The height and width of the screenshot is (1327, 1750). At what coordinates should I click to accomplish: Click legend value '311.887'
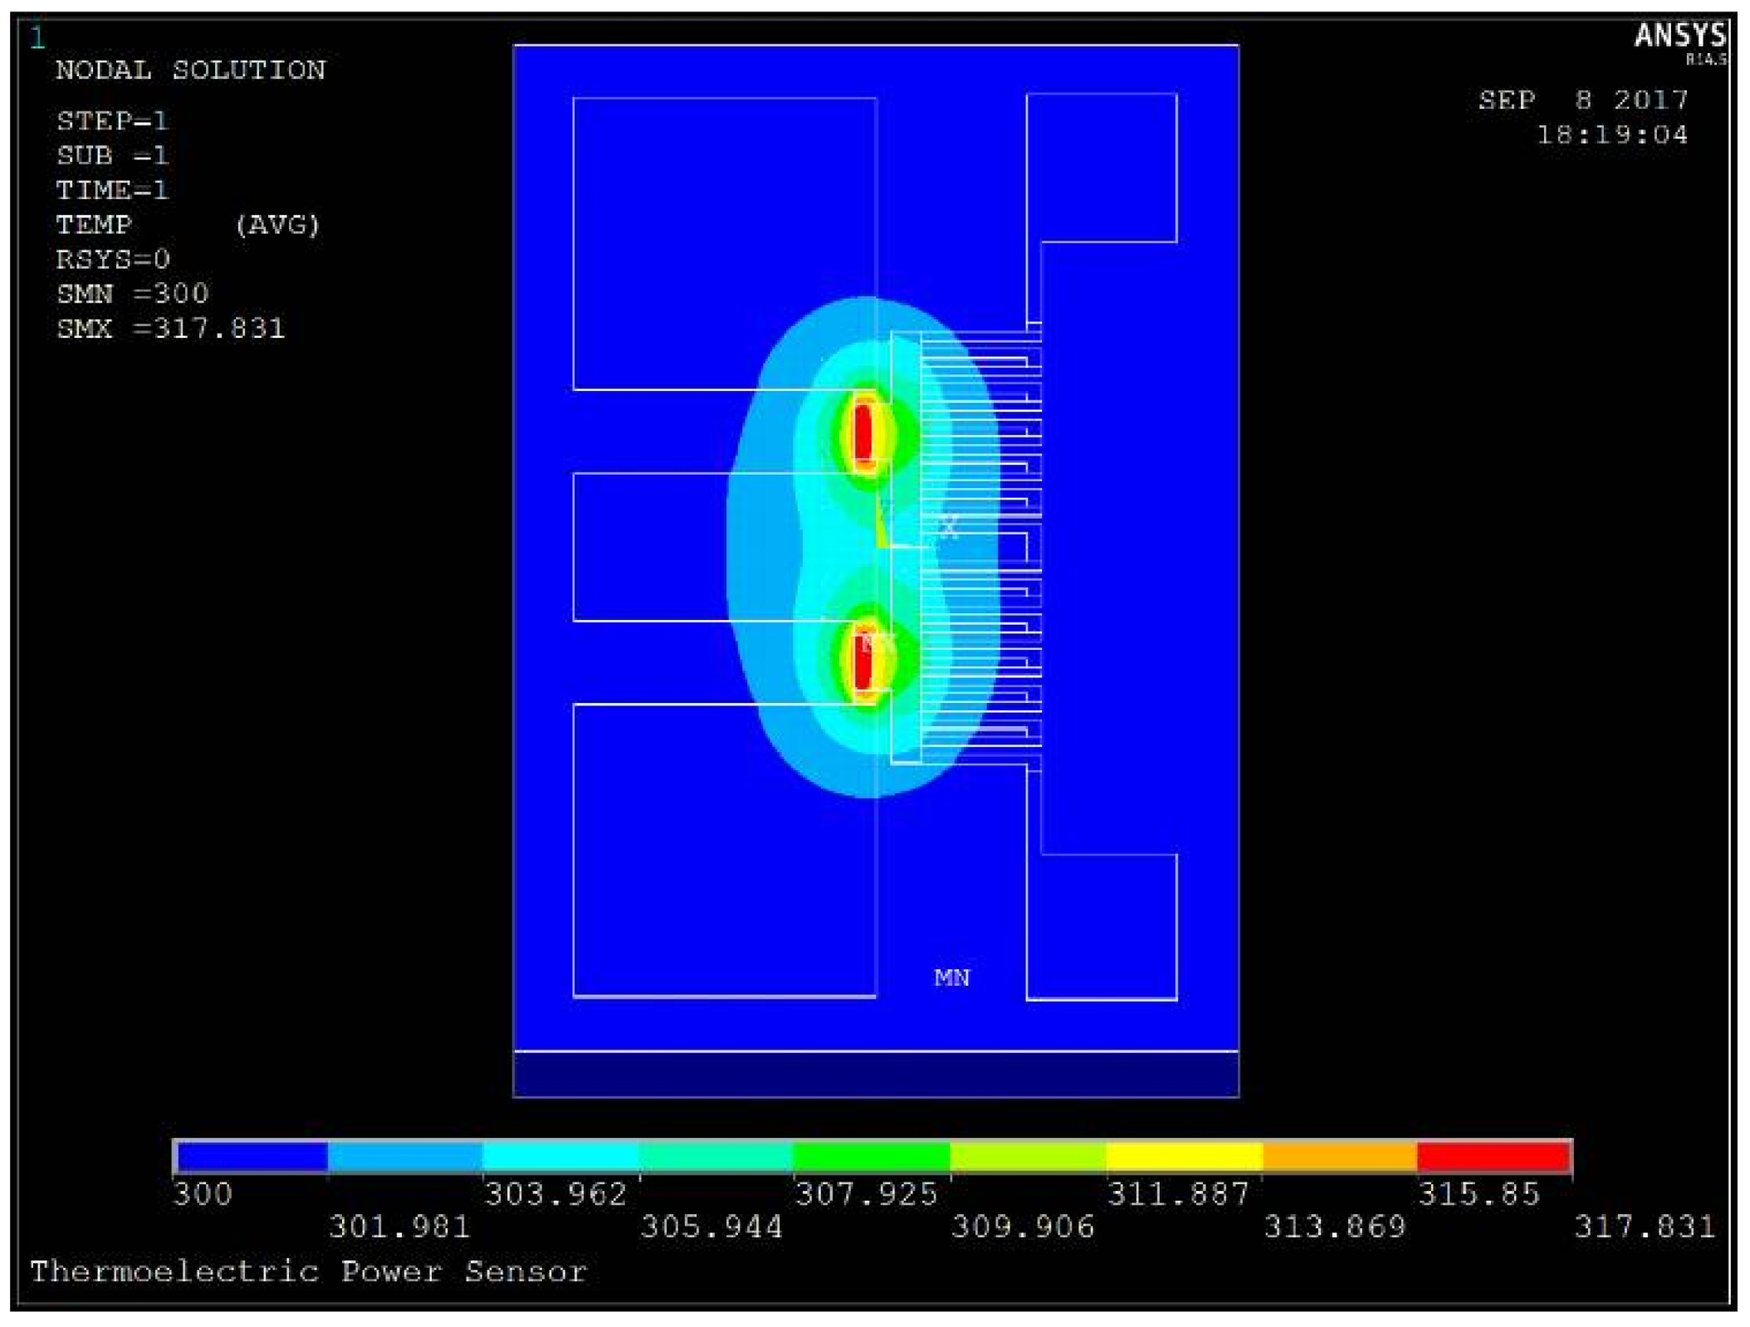(1179, 1194)
